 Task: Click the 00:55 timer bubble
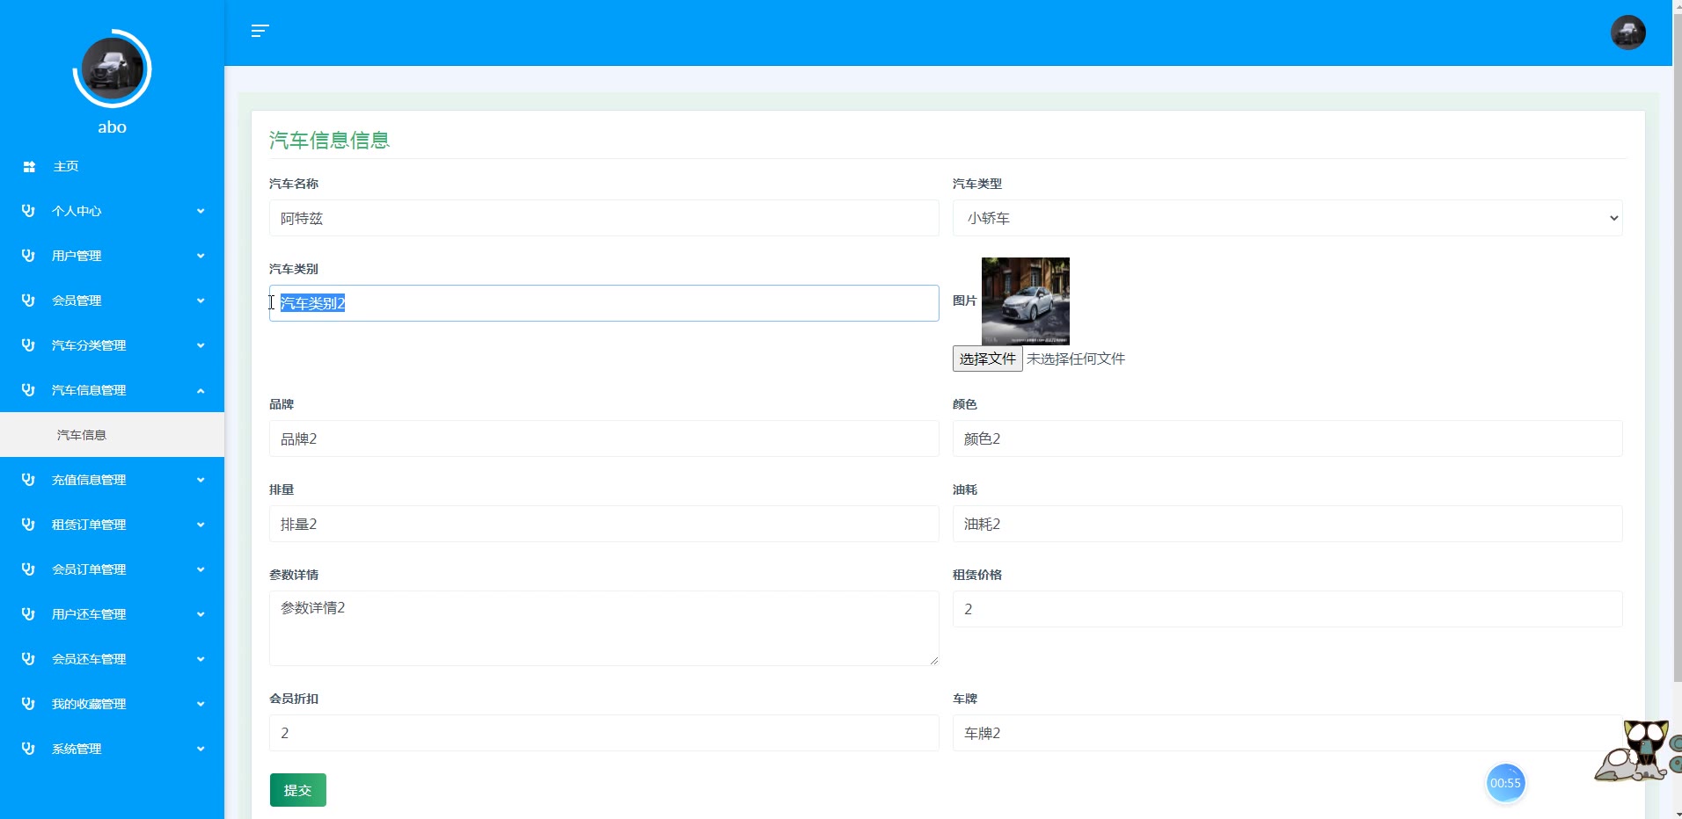pos(1504,783)
